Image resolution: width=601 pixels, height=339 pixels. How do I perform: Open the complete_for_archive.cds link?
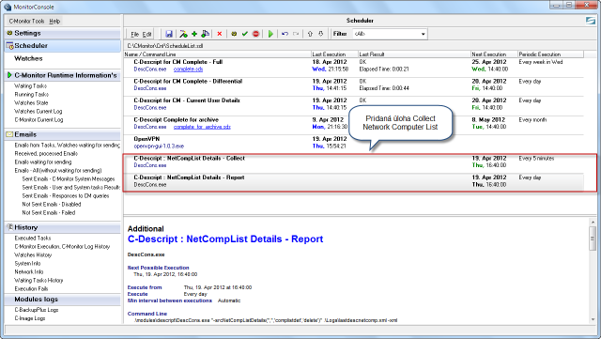pyautogui.click(x=202, y=127)
